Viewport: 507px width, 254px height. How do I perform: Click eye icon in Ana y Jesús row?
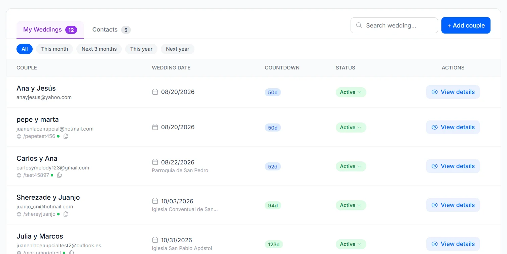coord(435,92)
